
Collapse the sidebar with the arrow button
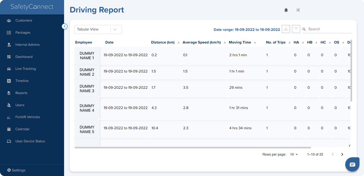[x=64, y=27]
